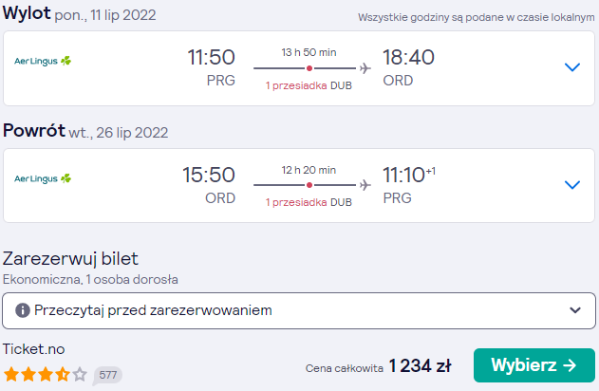Click the Ticket.no provider name
599x391 pixels.
(33, 349)
